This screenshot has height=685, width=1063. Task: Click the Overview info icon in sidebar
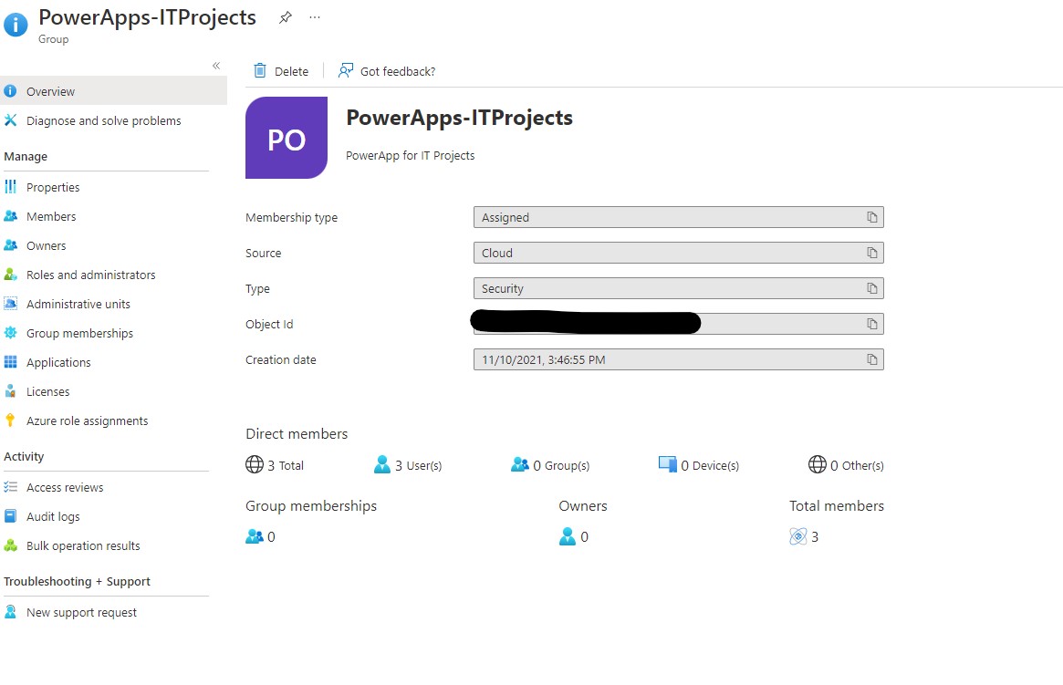pyautogui.click(x=10, y=91)
